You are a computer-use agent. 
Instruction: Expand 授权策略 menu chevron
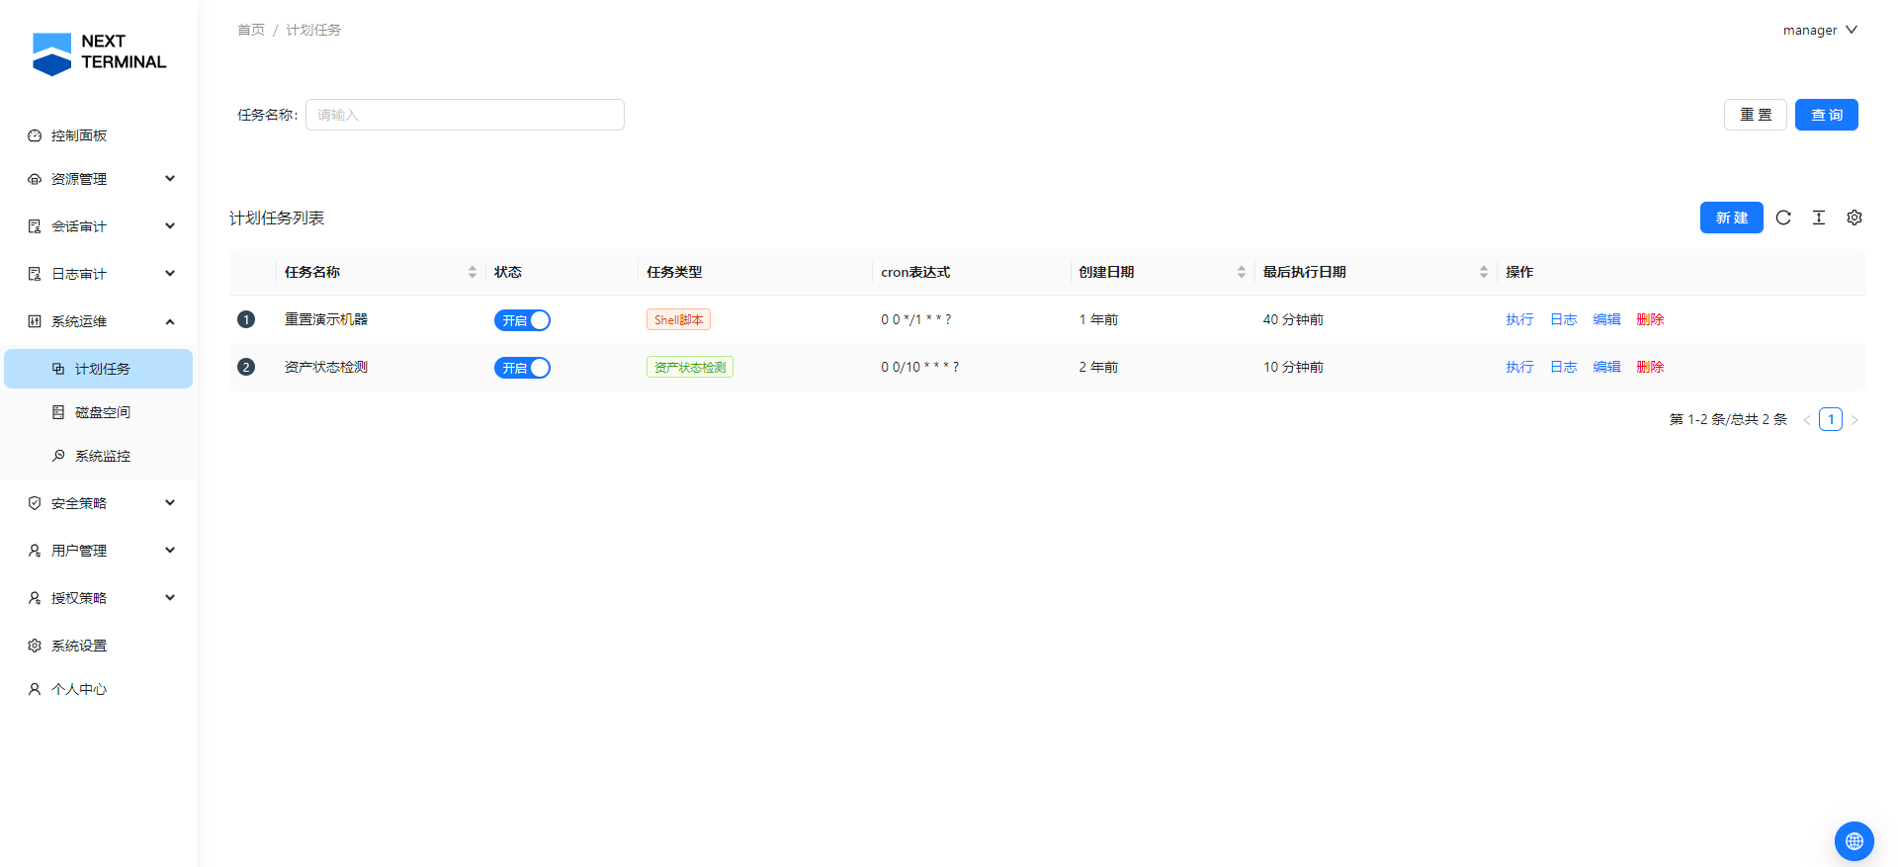[x=170, y=598]
